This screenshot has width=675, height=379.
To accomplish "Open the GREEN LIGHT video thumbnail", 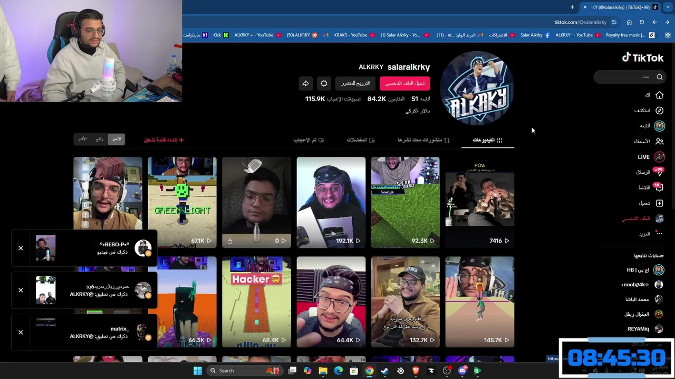I will 182,202.
